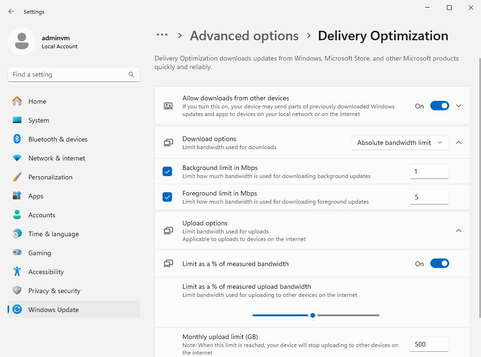This screenshot has height=357, width=481.
Task: Click Delivery Optimization page title
Action: point(383,36)
